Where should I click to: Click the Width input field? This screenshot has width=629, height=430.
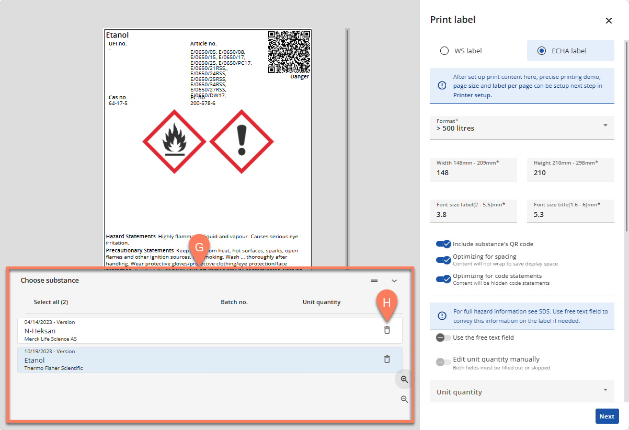[x=473, y=172]
